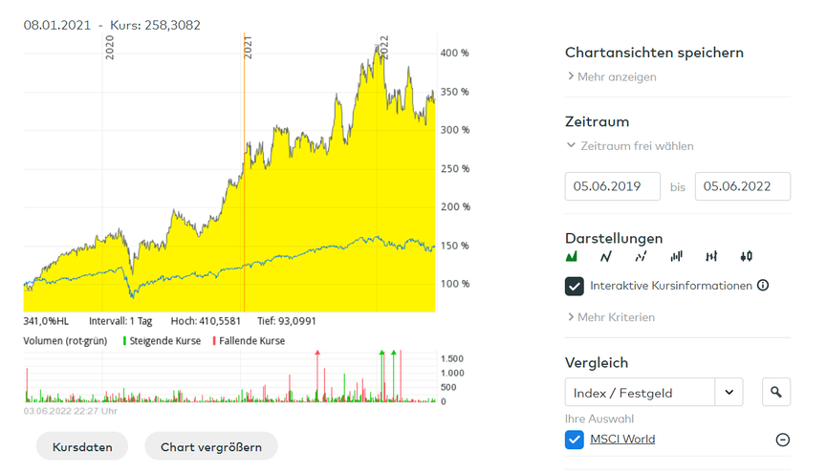Uncheck Interaktive Kursinformationen checkbox
827x473 pixels.
(575, 286)
